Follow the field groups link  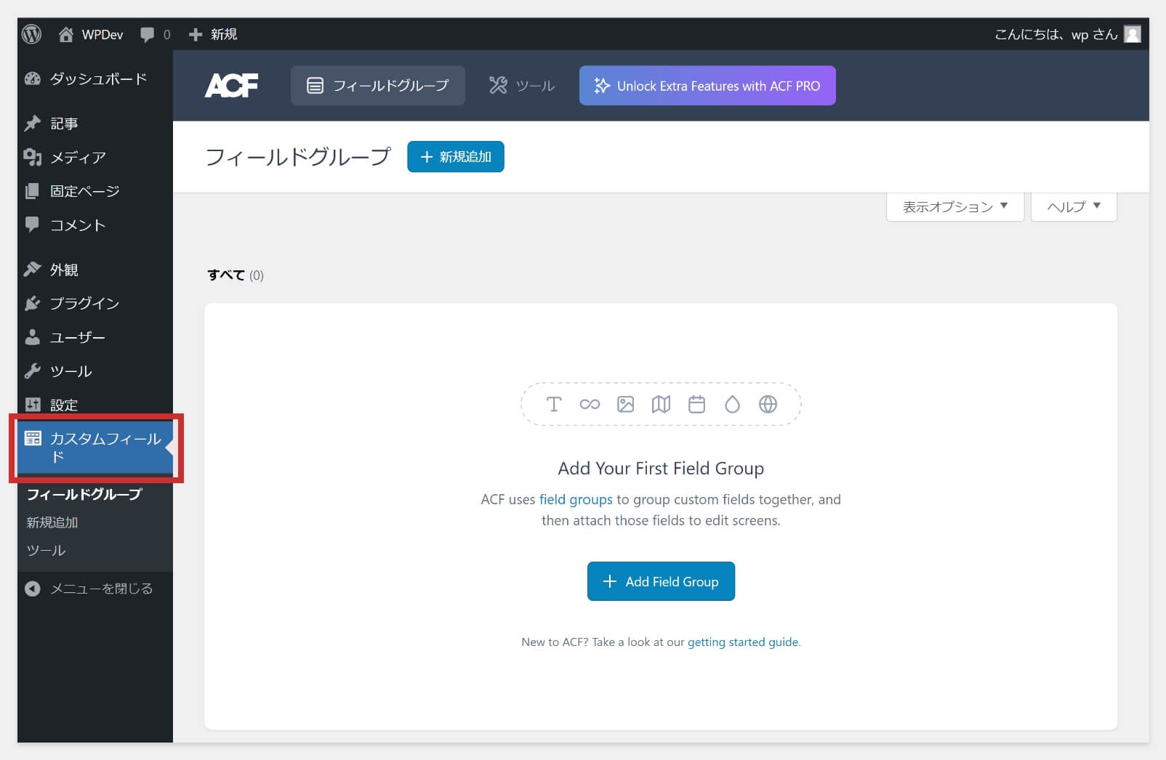(576, 499)
